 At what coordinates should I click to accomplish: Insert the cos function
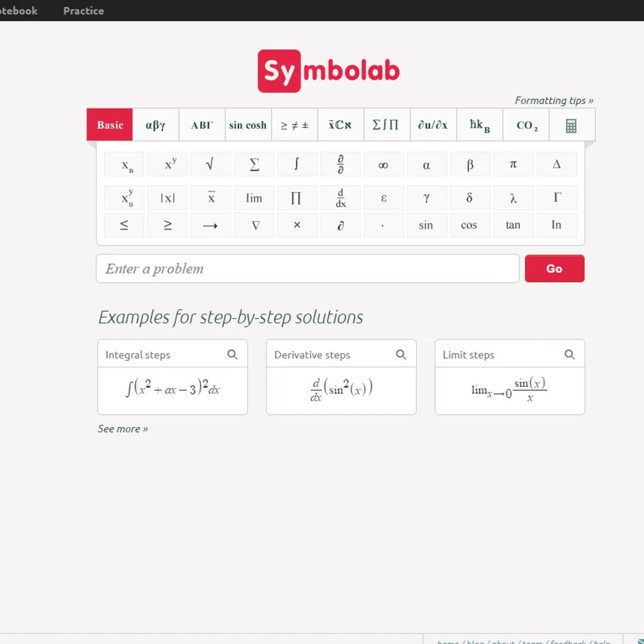pos(470,225)
